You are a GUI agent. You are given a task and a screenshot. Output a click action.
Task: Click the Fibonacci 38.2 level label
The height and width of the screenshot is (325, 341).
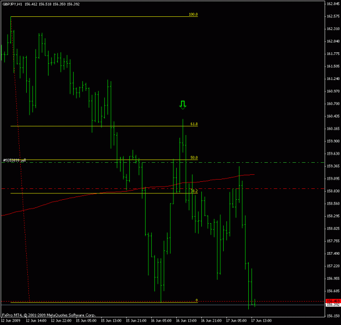click(194, 191)
